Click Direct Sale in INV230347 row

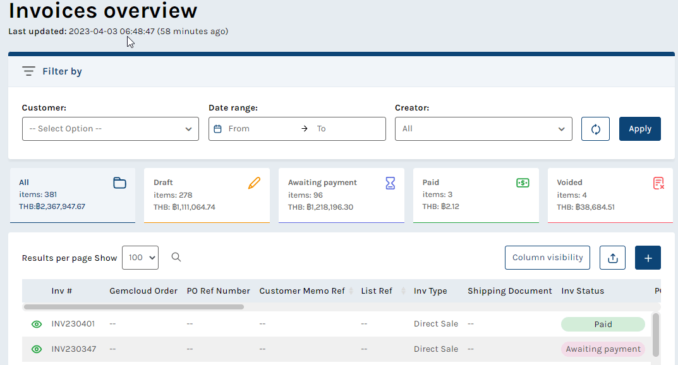point(436,349)
